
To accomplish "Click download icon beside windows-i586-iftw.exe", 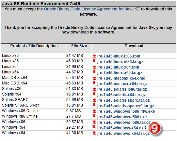I will (x=94, y=111).
